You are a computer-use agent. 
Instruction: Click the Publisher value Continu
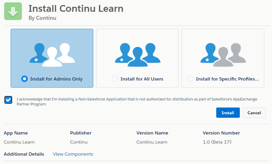79,142
